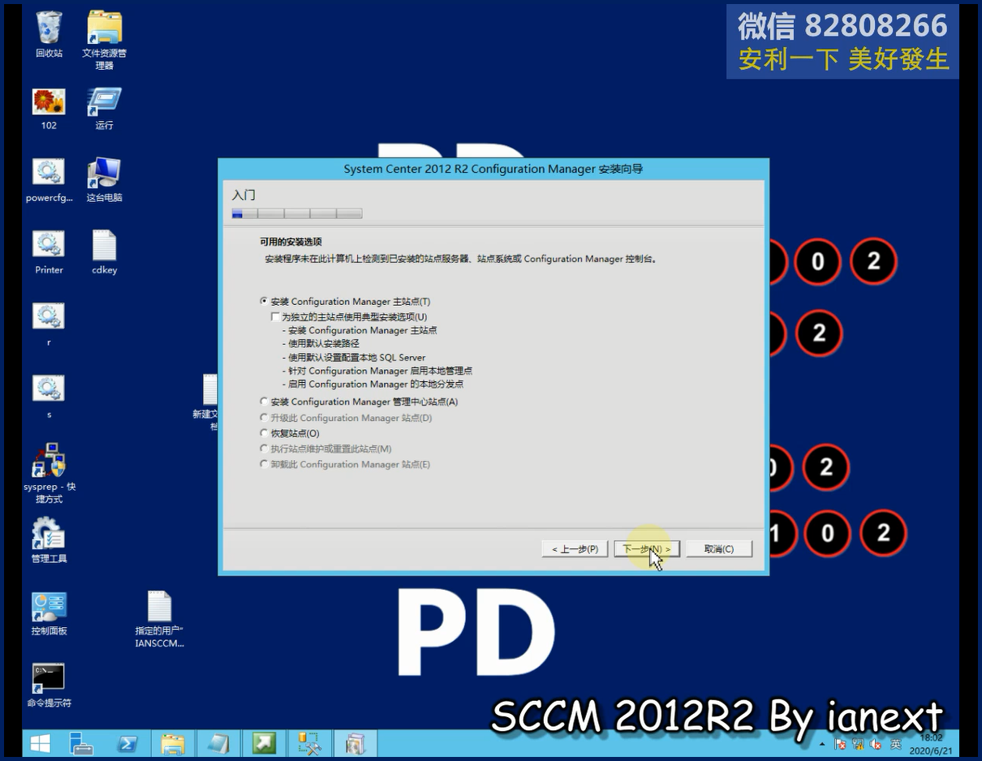Viewport: 982px width, 761px height.
Task: Select the desktop file named s
Action: click(x=49, y=397)
